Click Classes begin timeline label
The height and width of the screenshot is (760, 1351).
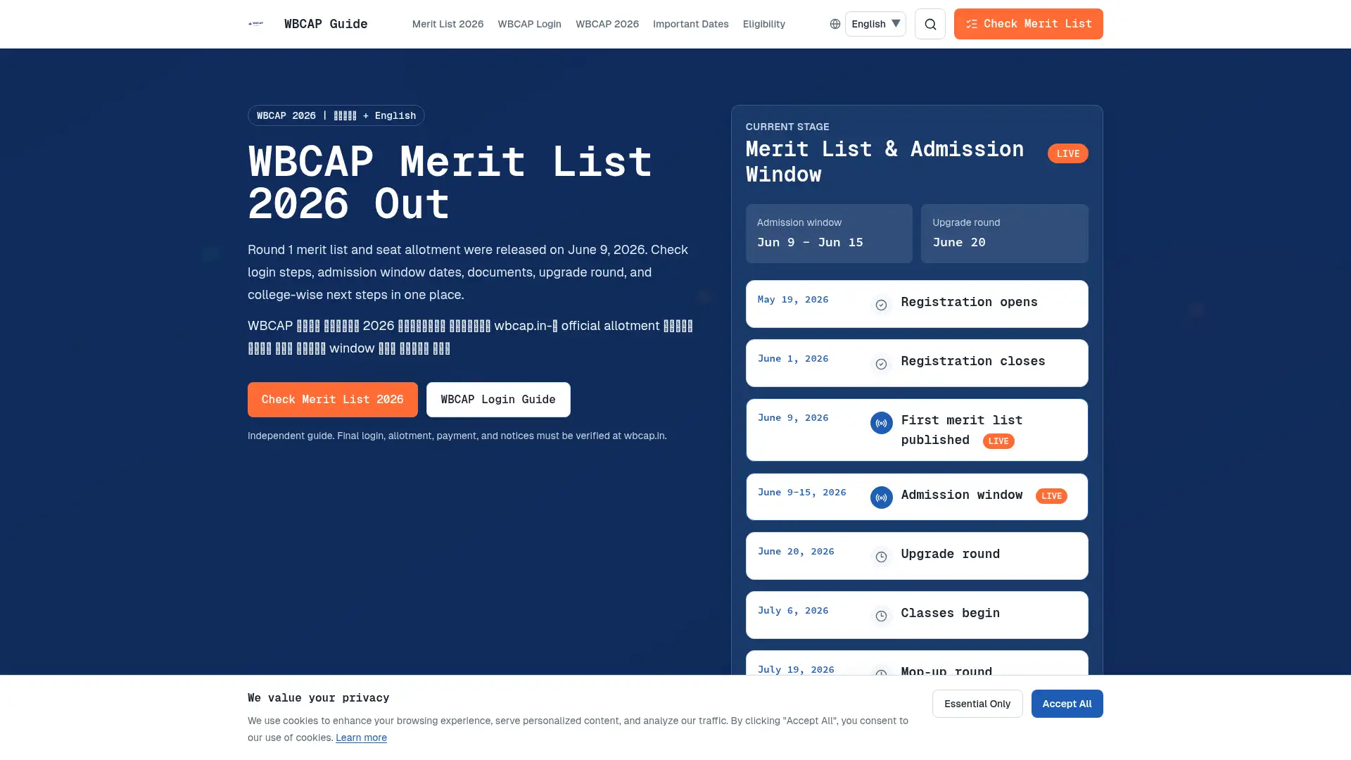(950, 613)
